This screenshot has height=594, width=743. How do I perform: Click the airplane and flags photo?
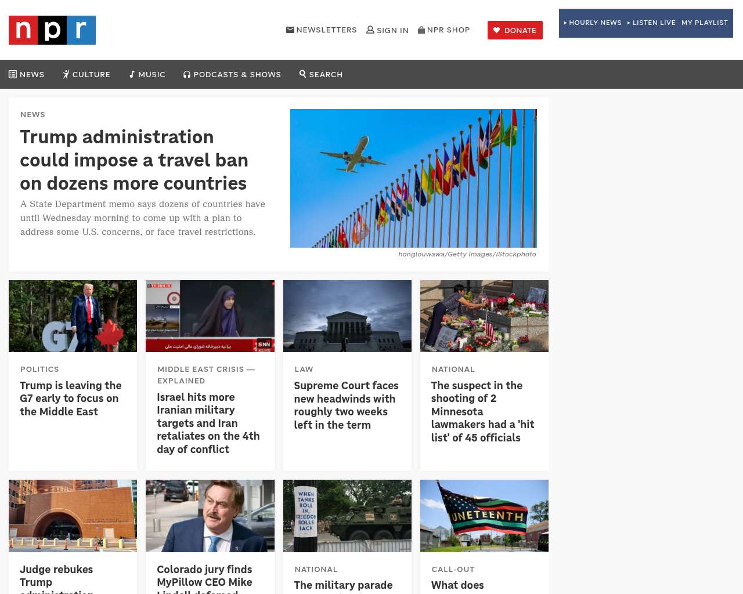(413, 178)
